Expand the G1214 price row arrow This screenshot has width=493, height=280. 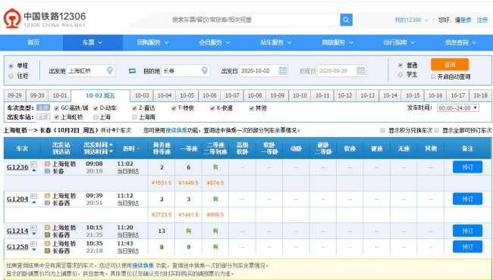[34, 234]
